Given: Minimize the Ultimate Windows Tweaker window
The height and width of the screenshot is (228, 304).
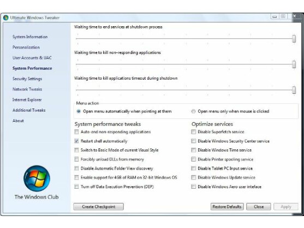Looking at the screenshot, I should [275, 16].
